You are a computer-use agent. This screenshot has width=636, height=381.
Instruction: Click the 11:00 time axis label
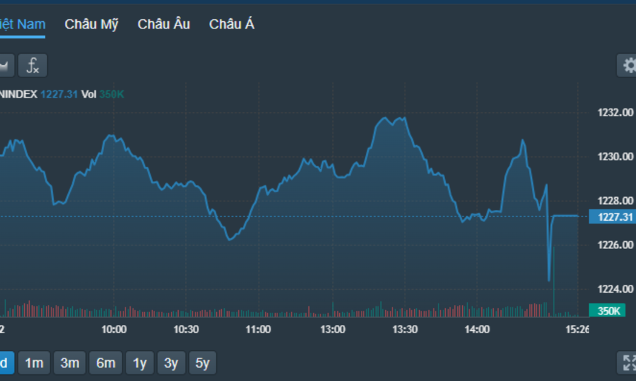point(259,329)
